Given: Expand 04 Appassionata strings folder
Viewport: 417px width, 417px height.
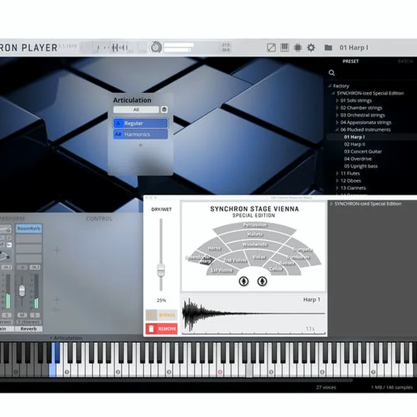Looking at the screenshot, I should [337, 122].
